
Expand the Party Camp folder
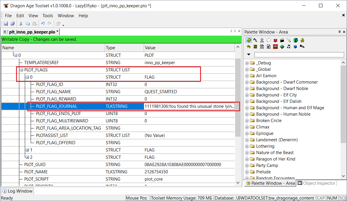tap(247, 165)
